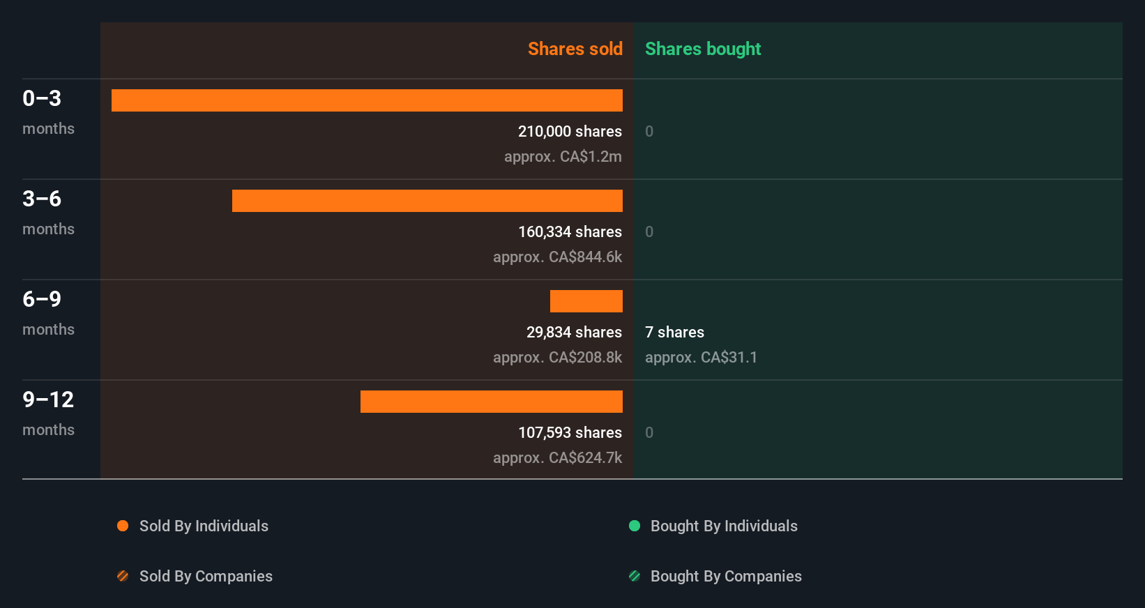Click the Bought By Companies striped icon

tap(635, 576)
